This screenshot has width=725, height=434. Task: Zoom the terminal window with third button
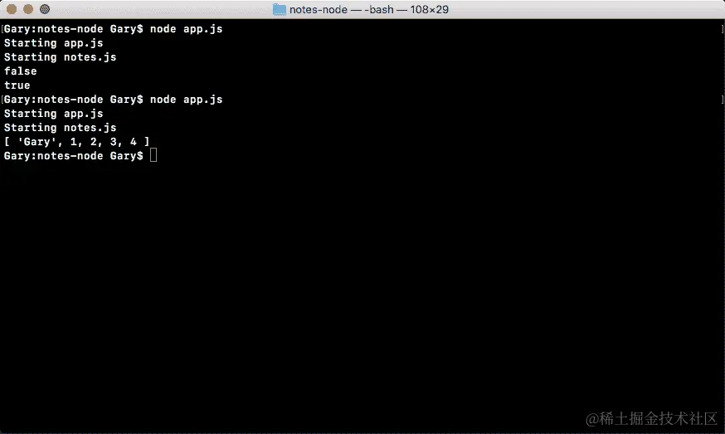45,9
